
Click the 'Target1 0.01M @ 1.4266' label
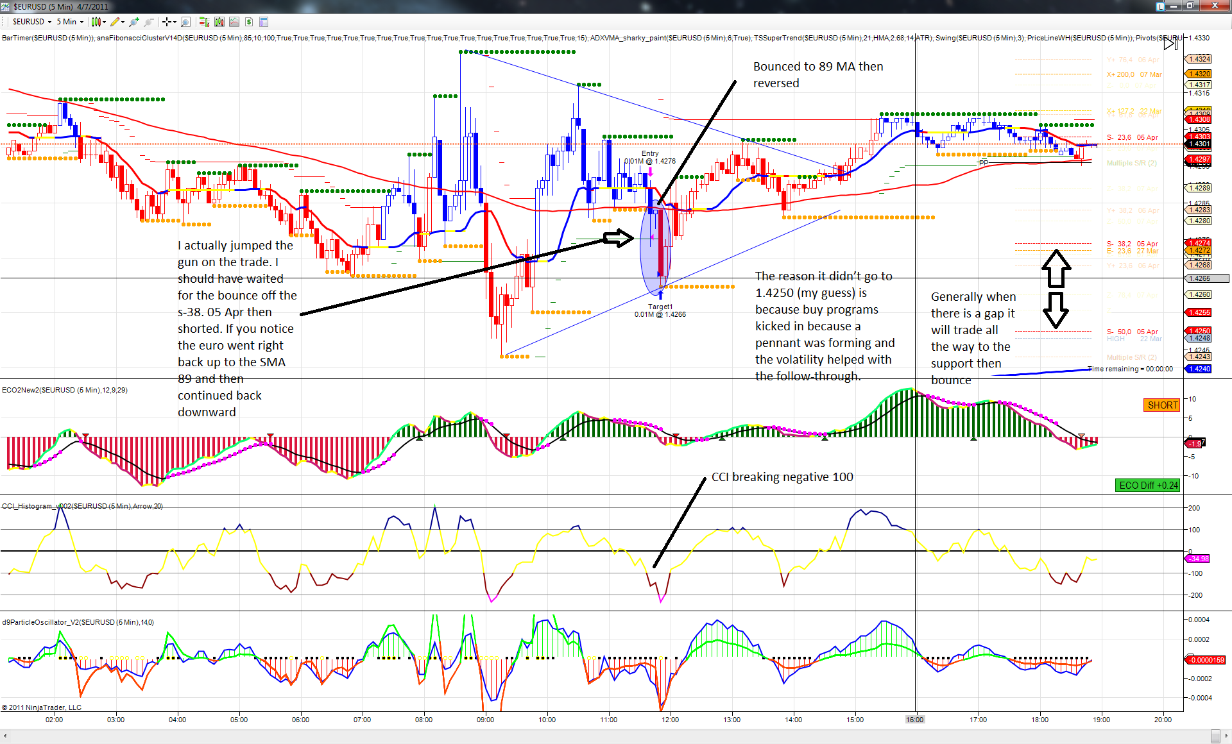pos(660,310)
